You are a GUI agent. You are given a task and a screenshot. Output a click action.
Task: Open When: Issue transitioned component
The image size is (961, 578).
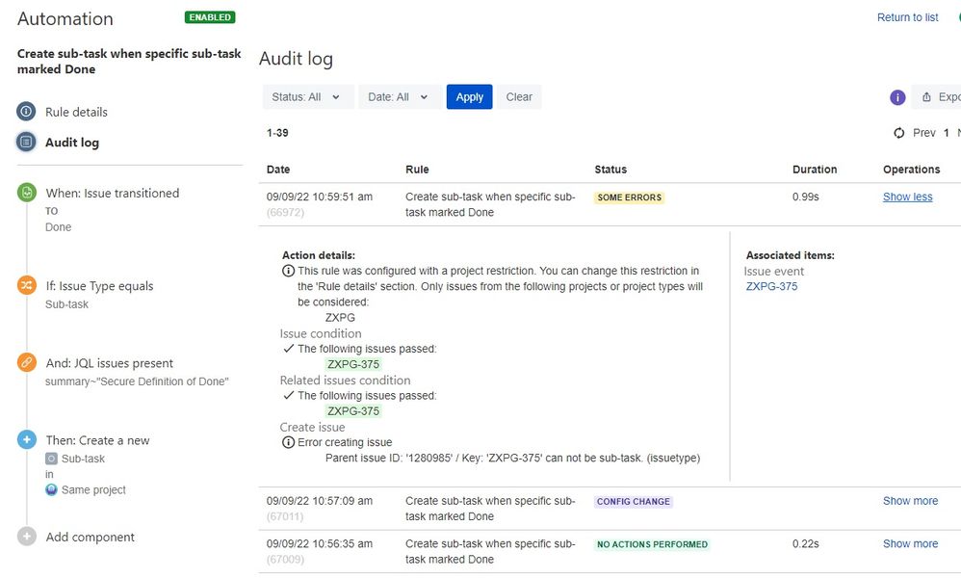(x=112, y=193)
